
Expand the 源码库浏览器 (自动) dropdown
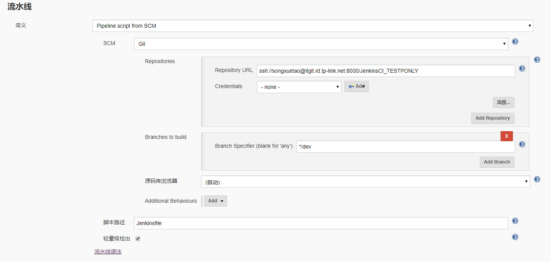click(x=365, y=182)
